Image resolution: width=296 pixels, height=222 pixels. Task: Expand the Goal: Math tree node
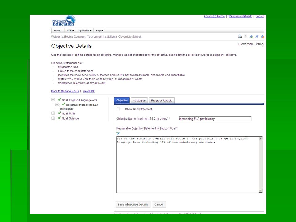pyautogui.click(x=53, y=113)
